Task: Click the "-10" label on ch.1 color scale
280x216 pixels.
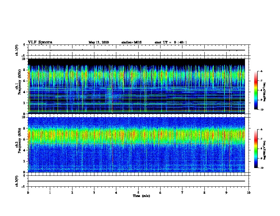Action: pos(261,110)
